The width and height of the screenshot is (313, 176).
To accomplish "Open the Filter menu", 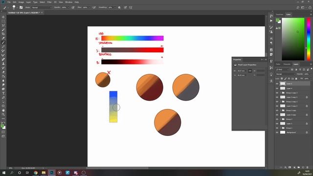I will 49,2.
